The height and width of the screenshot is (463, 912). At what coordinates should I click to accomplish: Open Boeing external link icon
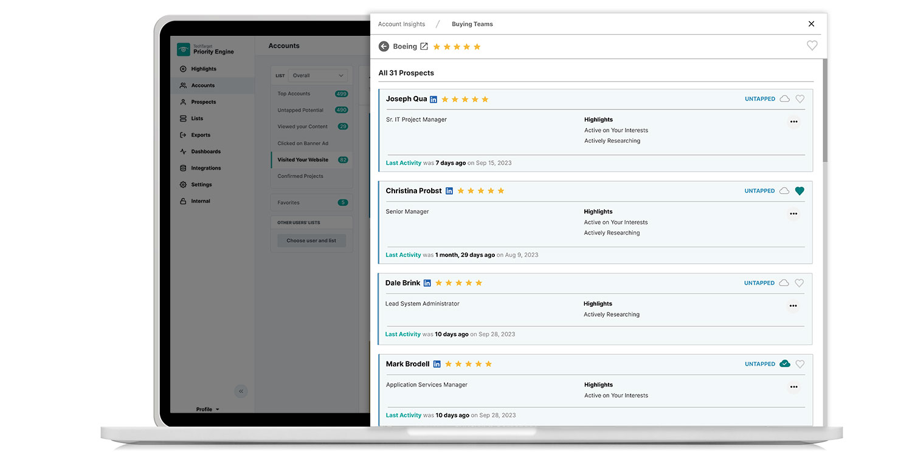pyautogui.click(x=424, y=46)
